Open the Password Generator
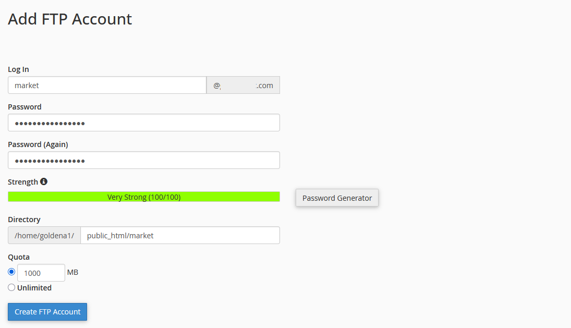The image size is (571, 328). [x=337, y=198]
